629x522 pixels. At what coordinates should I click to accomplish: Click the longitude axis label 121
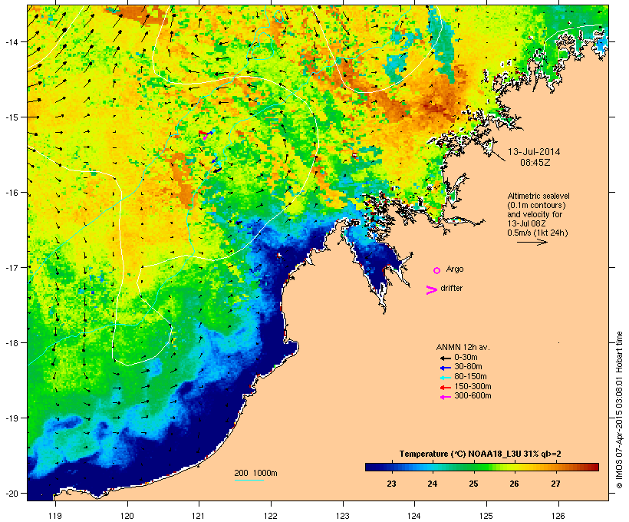point(199,516)
